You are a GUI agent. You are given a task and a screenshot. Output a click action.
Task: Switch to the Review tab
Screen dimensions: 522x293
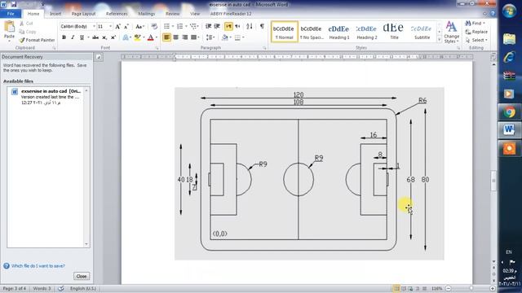(172, 14)
